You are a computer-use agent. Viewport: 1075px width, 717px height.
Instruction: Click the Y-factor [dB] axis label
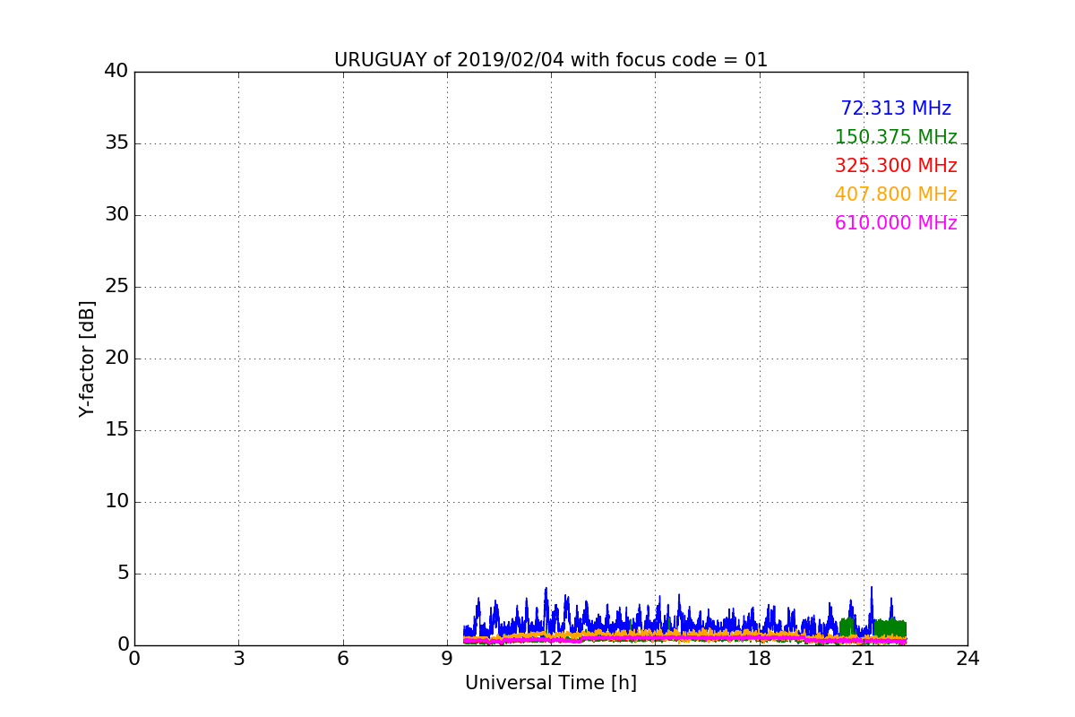point(87,358)
